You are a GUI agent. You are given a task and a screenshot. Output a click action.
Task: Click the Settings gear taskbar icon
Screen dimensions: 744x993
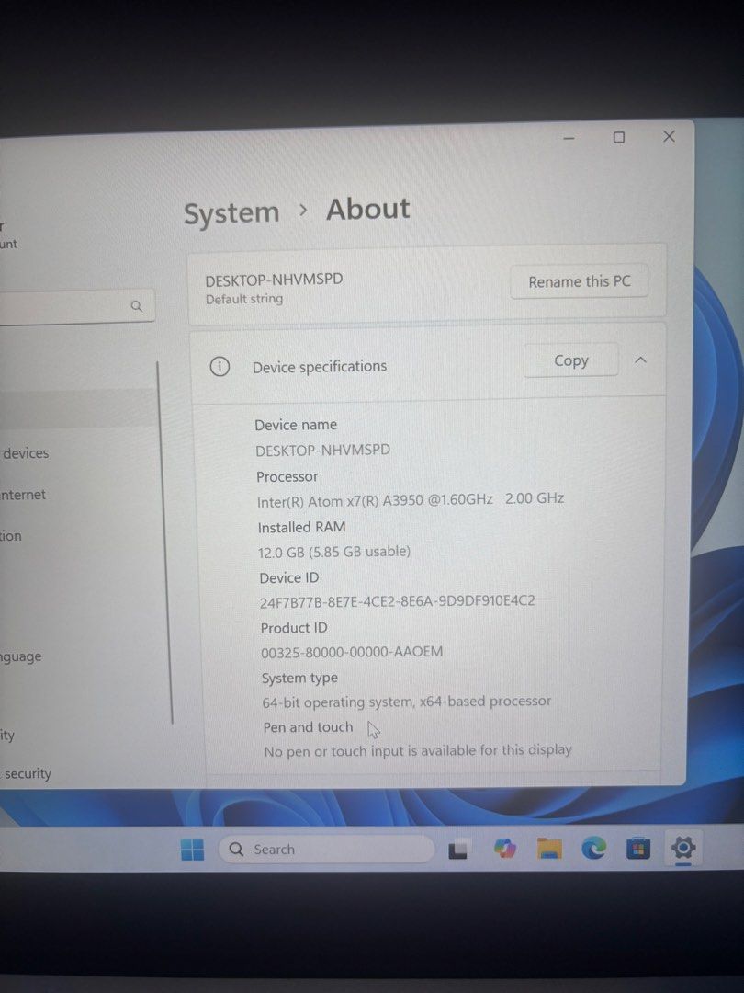(683, 848)
